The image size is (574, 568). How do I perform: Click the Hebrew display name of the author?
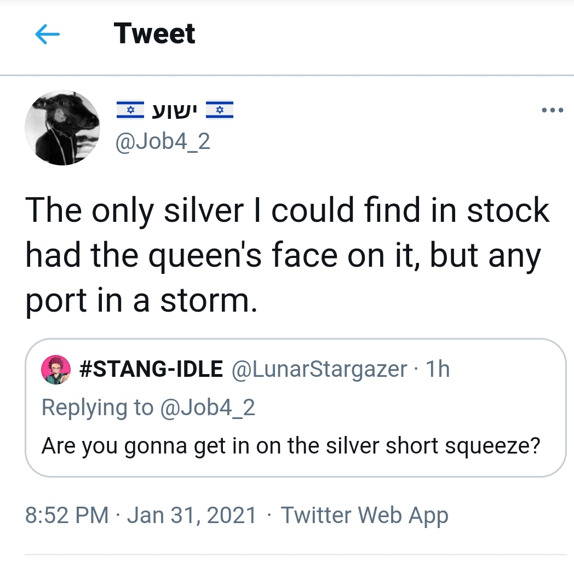click(175, 110)
